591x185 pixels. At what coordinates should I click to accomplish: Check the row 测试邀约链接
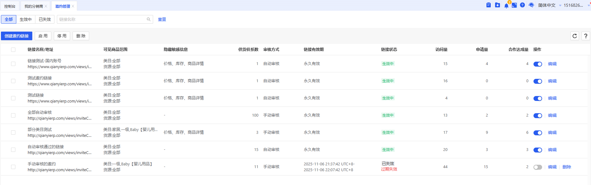click(13, 81)
